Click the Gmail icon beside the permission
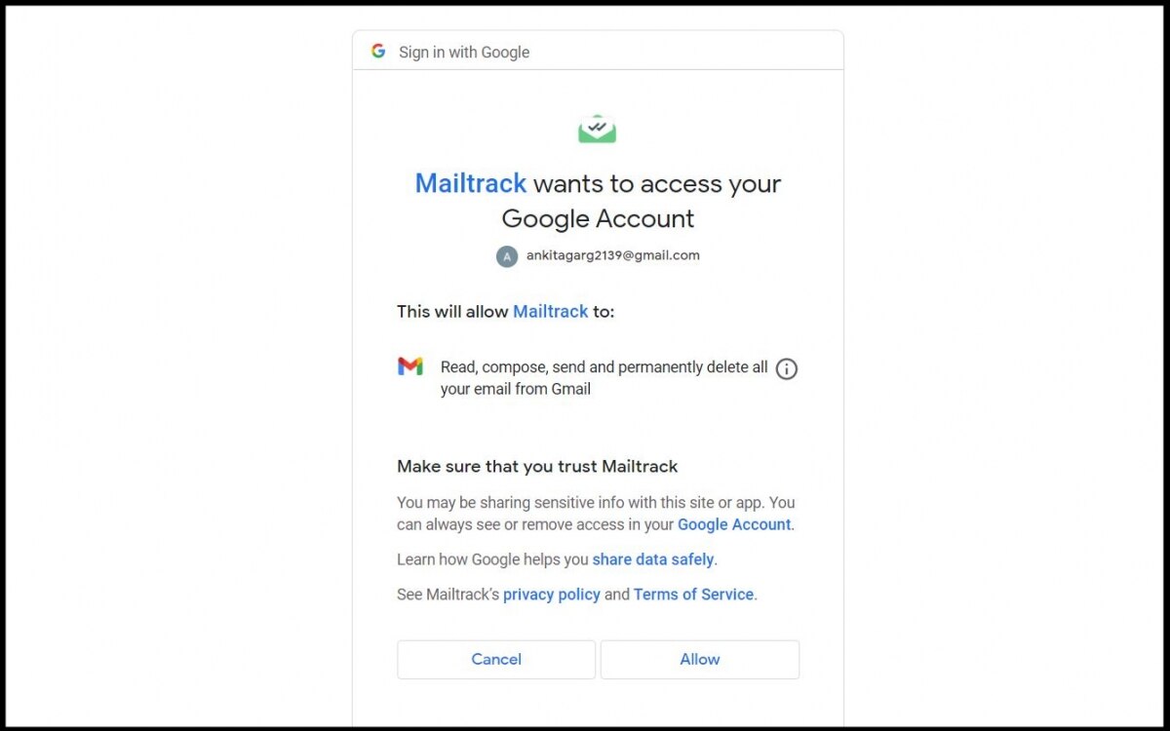The height and width of the screenshot is (731, 1170). click(x=410, y=366)
